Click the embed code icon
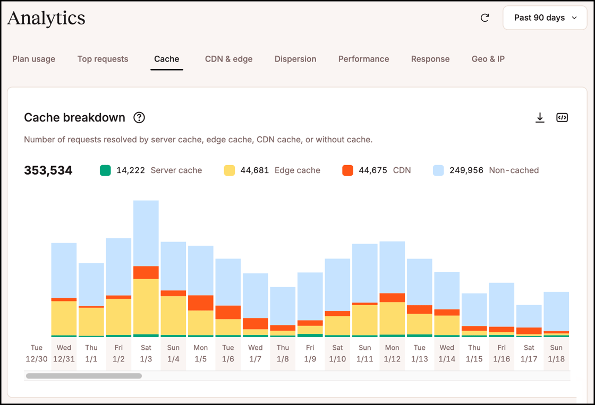This screenshot has height=405, width=595. (562, 117)
